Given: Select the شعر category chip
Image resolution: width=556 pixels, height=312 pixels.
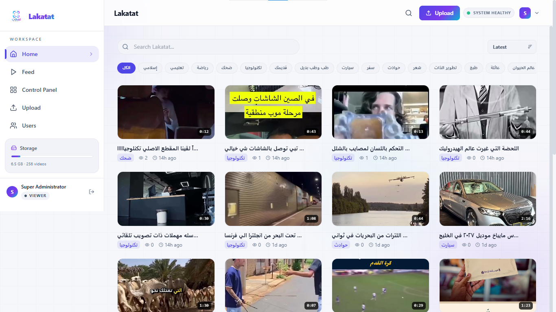Looking at the screenshot, I should [417, 68].
